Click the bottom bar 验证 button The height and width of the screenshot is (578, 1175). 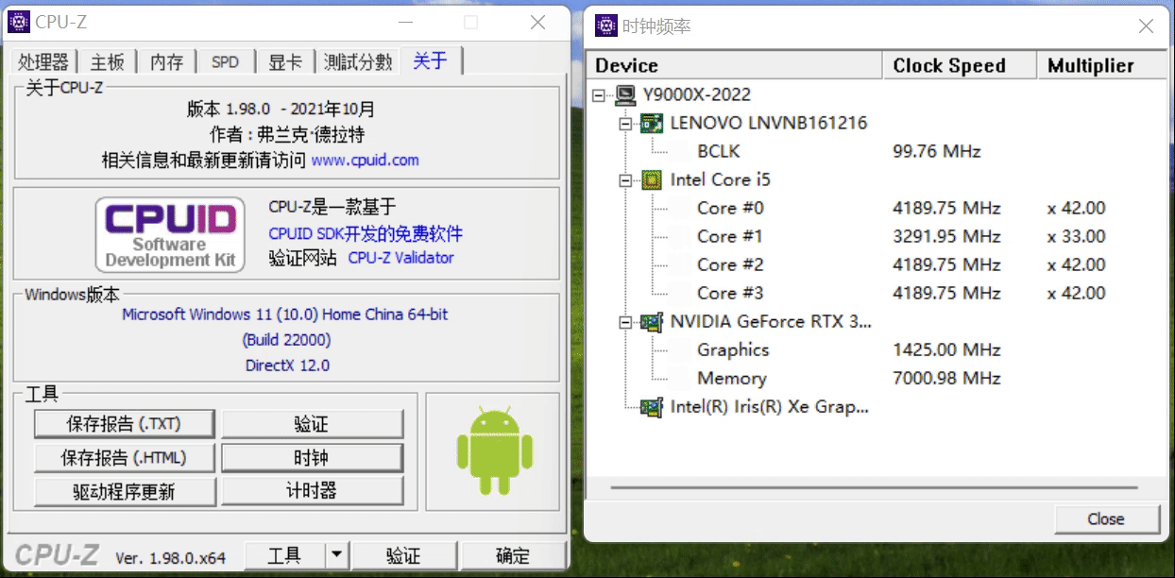(403, 555)
